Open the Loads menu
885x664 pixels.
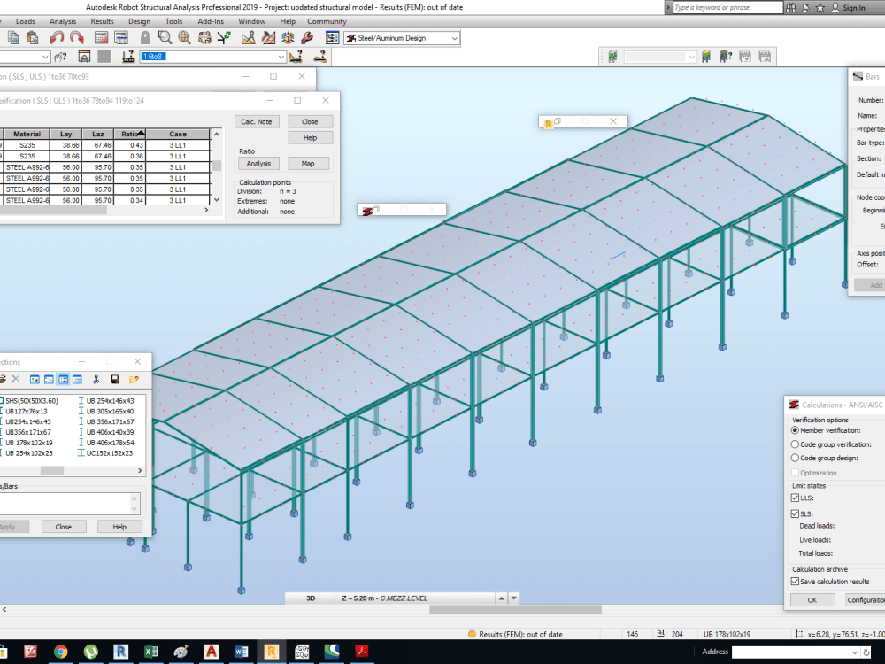pyautogui.click(x=26, y=21)
